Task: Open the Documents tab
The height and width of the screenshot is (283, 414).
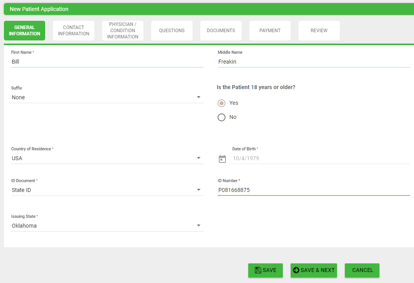Action: [x=221, y=31]
